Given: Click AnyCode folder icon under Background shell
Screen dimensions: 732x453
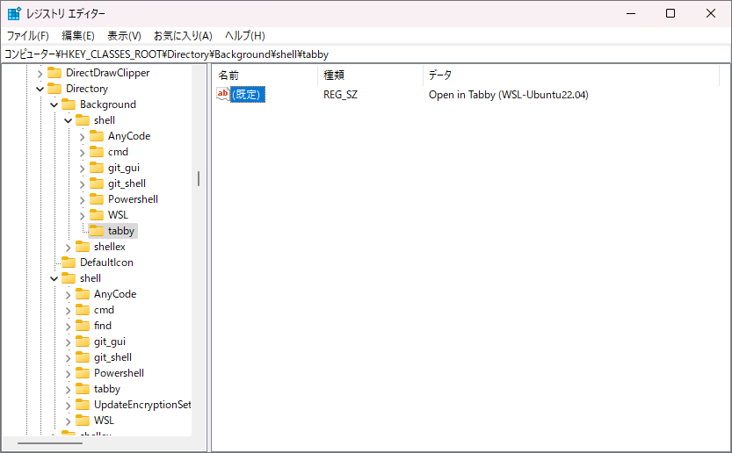Looking at the screenshot, I should pos(97,136).
